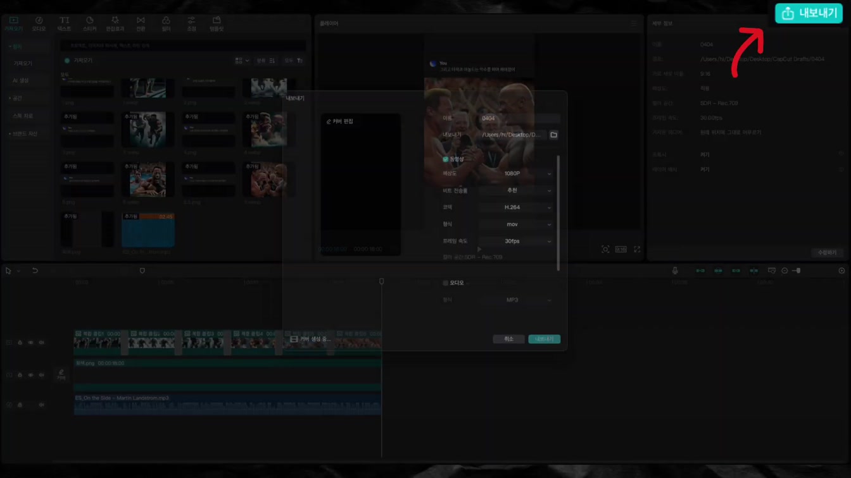Expand the 브랜드 자산 sidebar section

[23, 133]
